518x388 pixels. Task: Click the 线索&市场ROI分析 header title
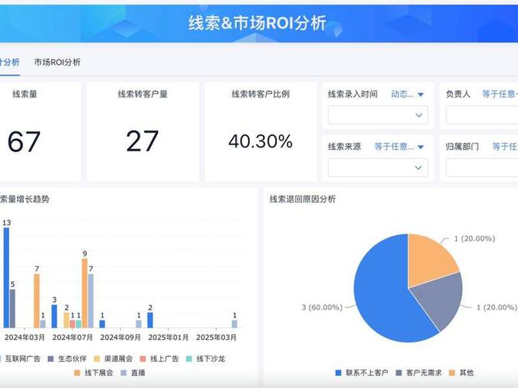coord(257,23)
